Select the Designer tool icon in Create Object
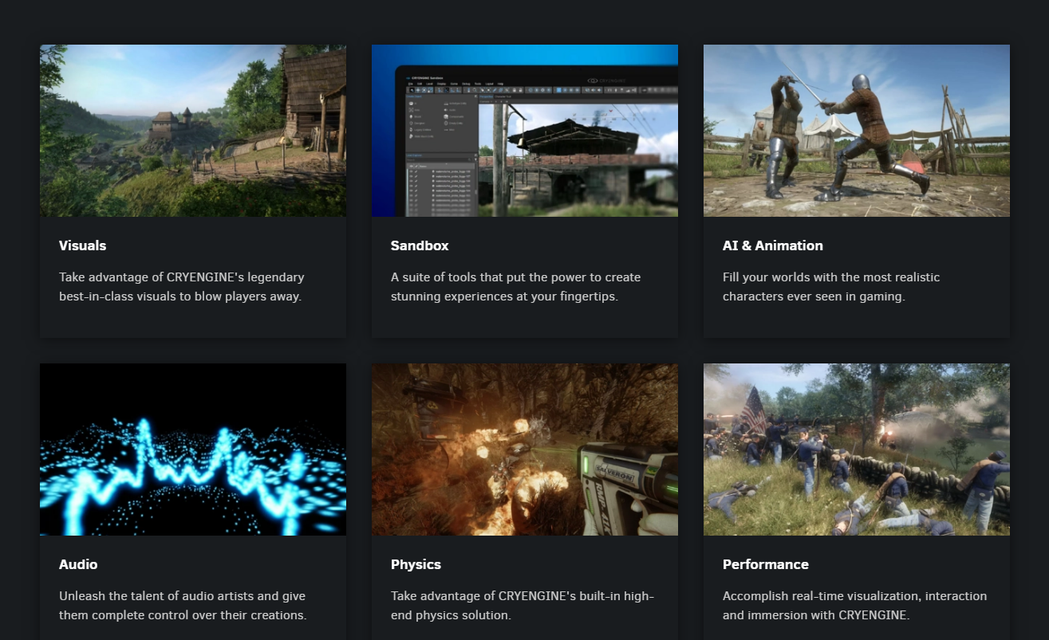Viewport: 1049px width, 640px height. point(411,123)
